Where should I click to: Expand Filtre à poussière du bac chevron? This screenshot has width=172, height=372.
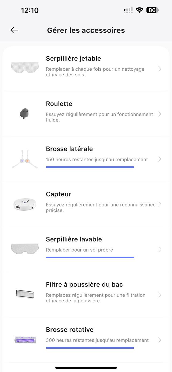(160, 295)
